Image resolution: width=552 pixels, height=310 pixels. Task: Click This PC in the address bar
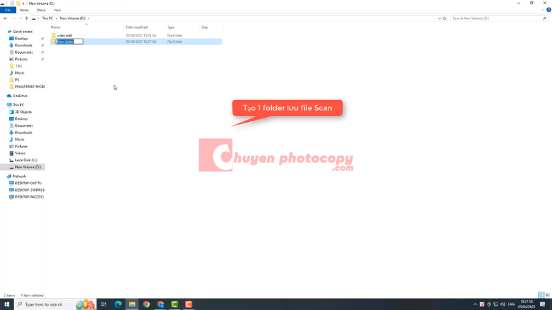point(48,19)
